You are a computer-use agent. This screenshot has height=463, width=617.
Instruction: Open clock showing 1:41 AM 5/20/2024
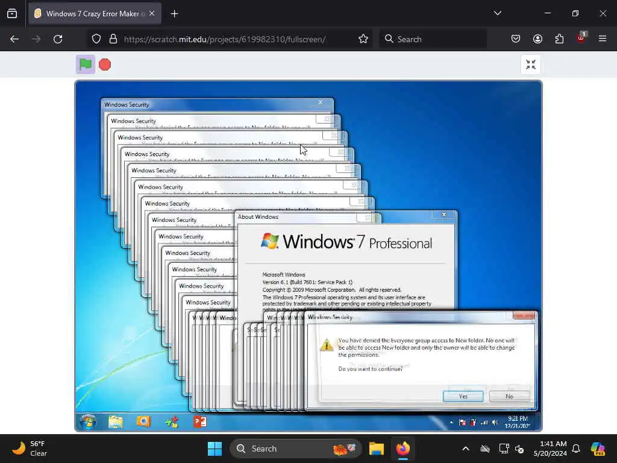click(x=550, y=449)
